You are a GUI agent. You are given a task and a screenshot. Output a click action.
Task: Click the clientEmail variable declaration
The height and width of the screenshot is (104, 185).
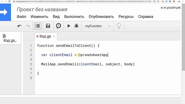click(61, 55)
